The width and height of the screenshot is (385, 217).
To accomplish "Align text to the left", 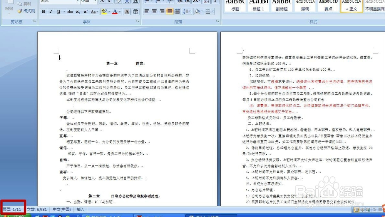I will 147,11.
